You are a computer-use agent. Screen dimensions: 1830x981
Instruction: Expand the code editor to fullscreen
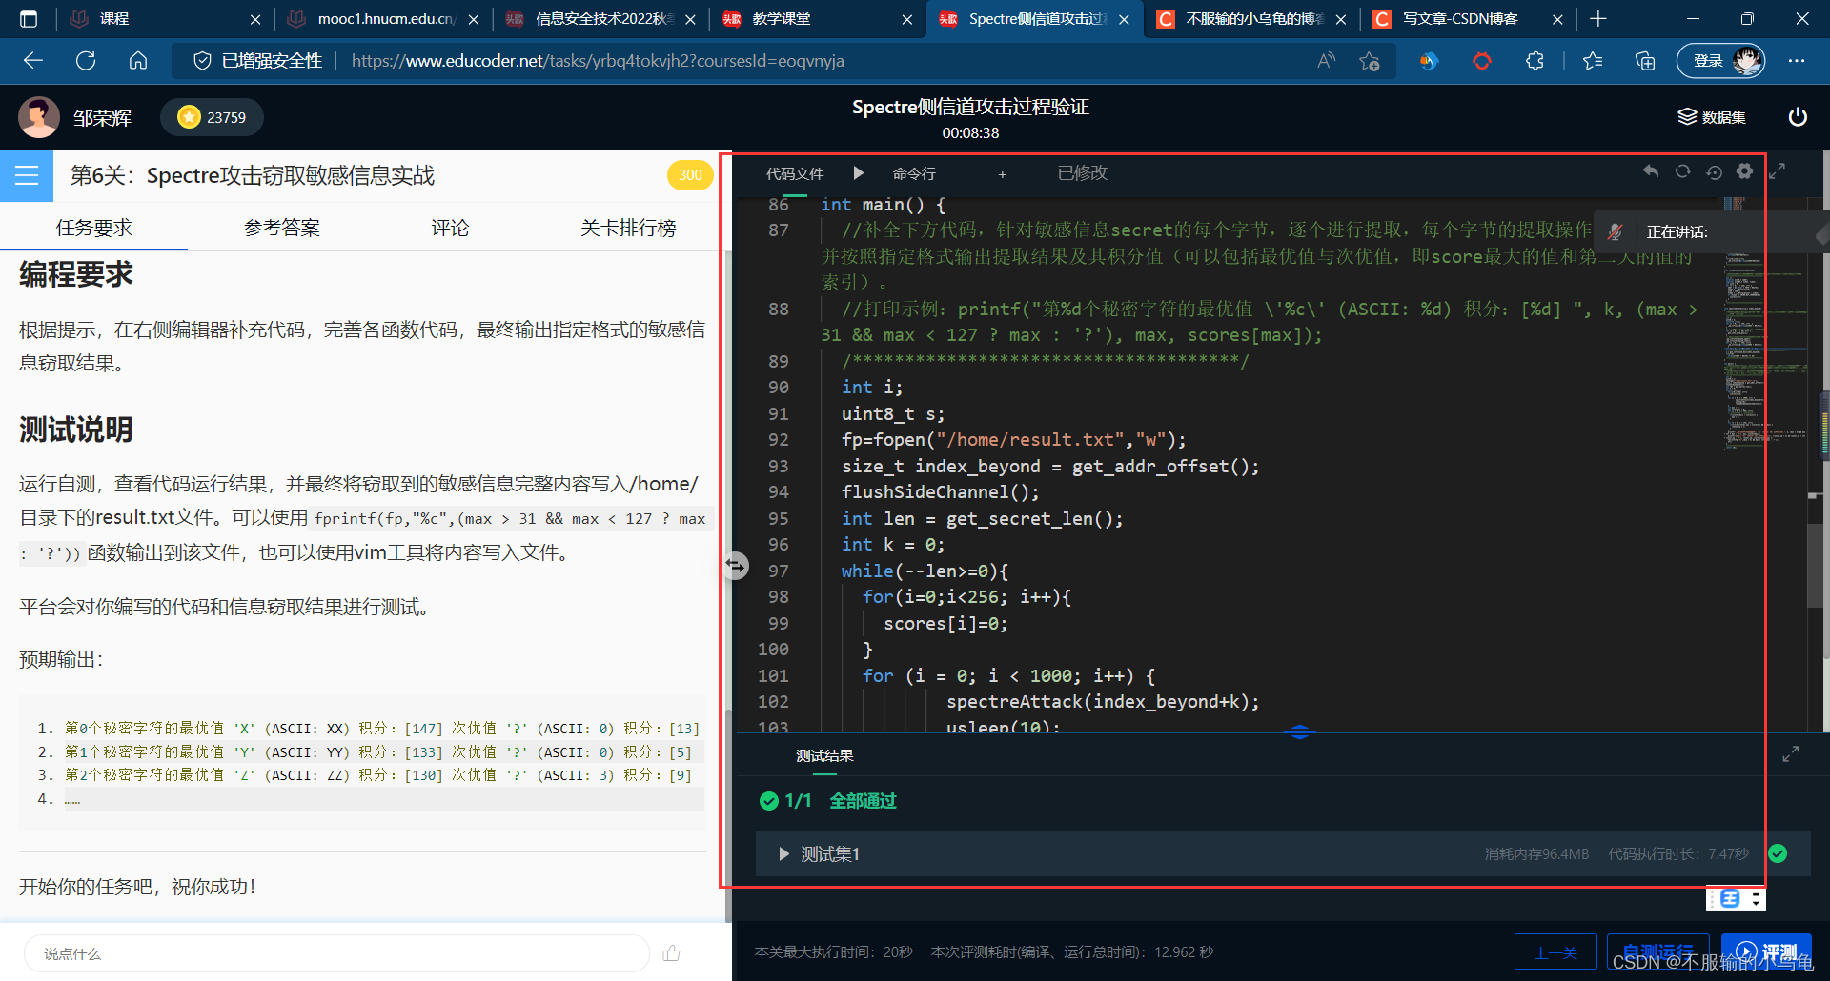1778,171
